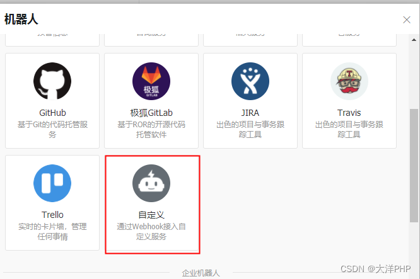The image size is (420, 279).
Task: Click the 自定义 card title
Action: coord(151,215)
